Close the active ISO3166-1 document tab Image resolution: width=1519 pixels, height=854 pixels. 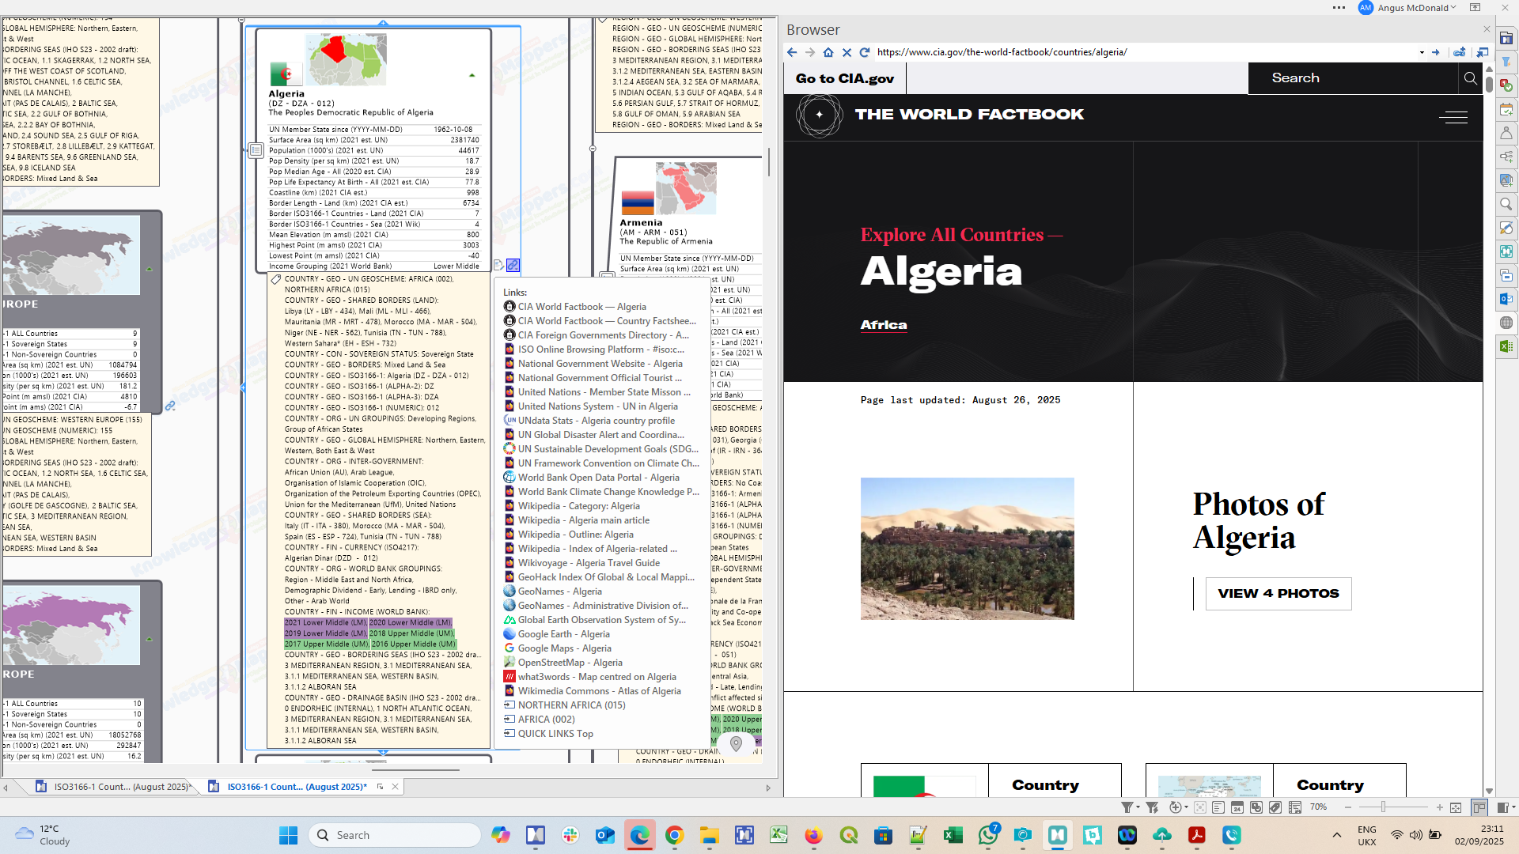click(x=395, y=787)
